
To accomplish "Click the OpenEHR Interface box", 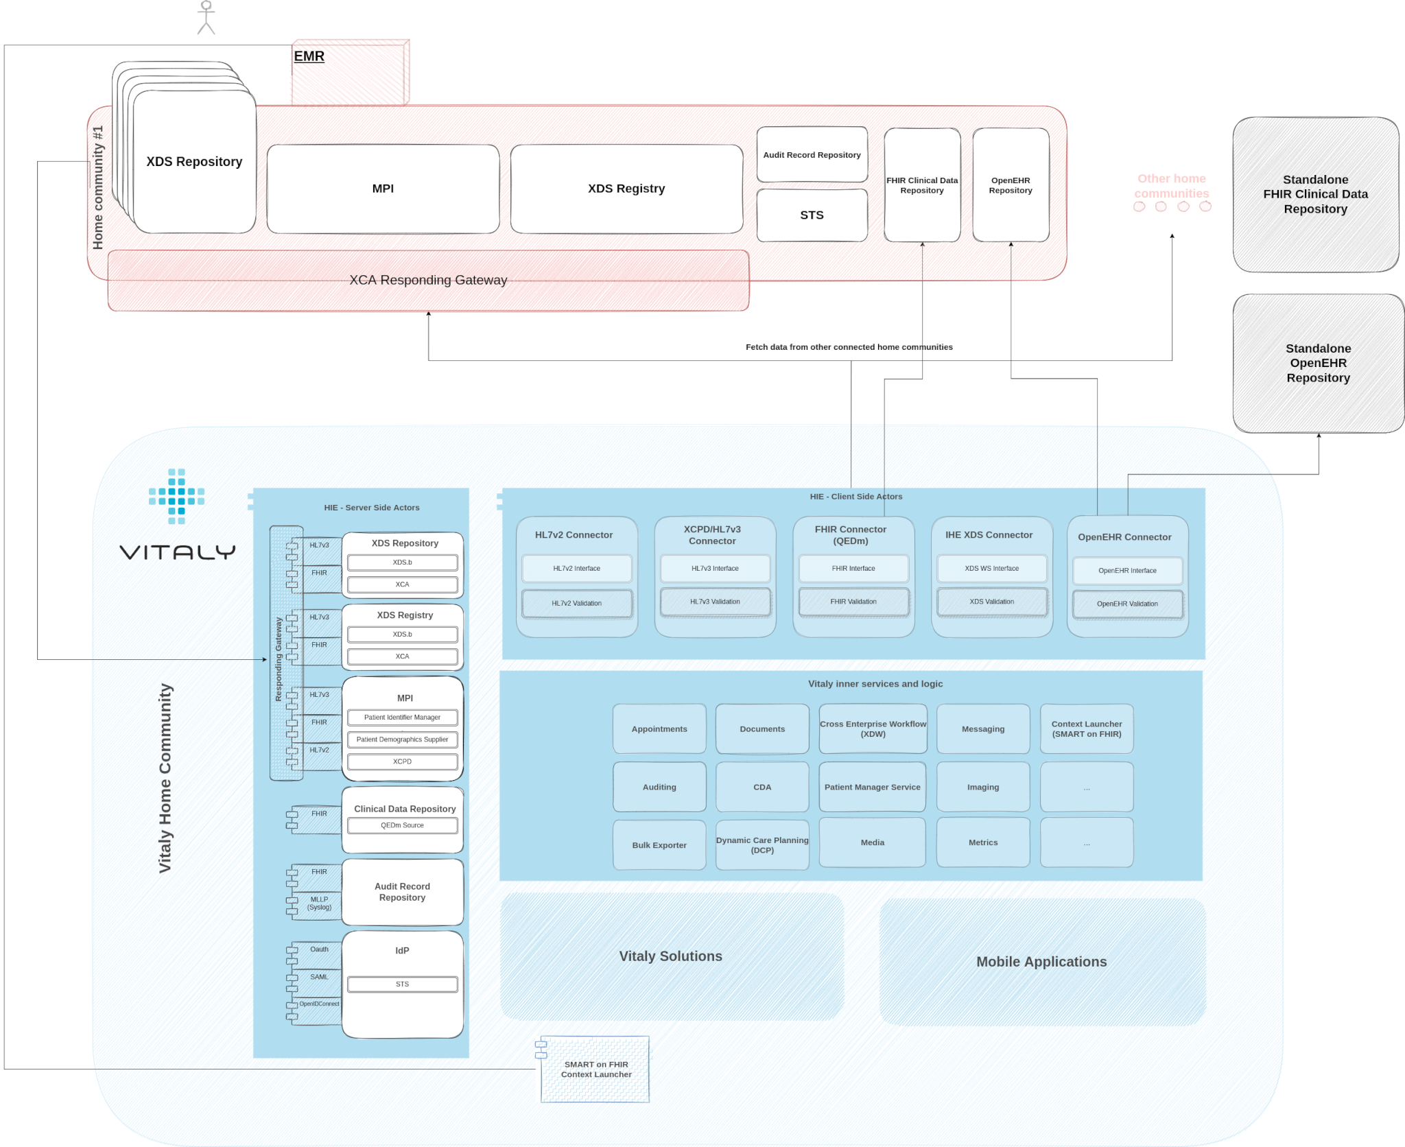I will pyautogui.click(x=1127, y=571).
